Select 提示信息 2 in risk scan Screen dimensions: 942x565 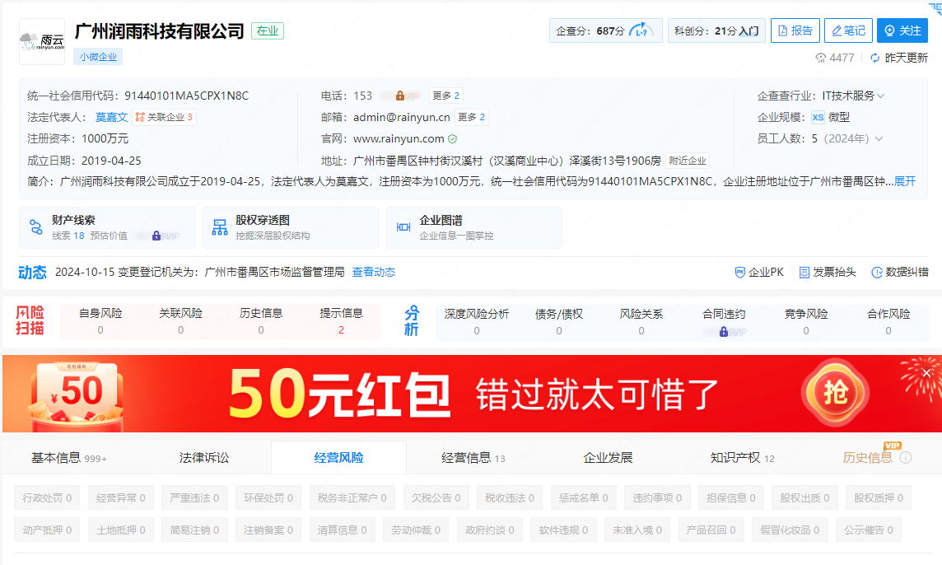pos(341,321)
